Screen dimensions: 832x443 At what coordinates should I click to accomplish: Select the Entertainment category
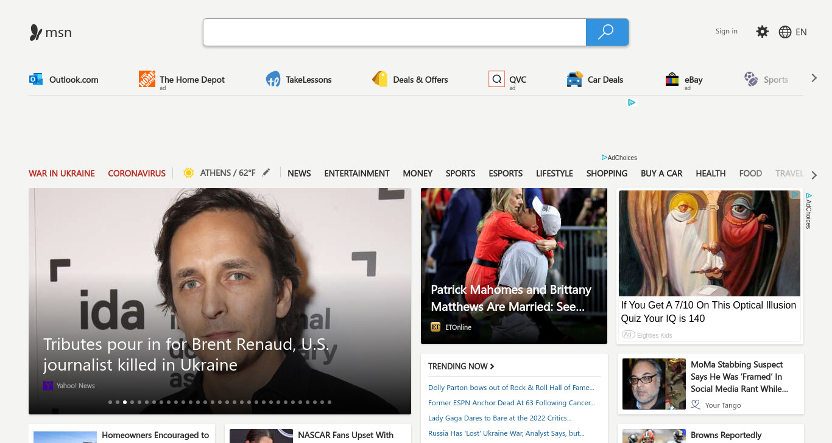357,173
